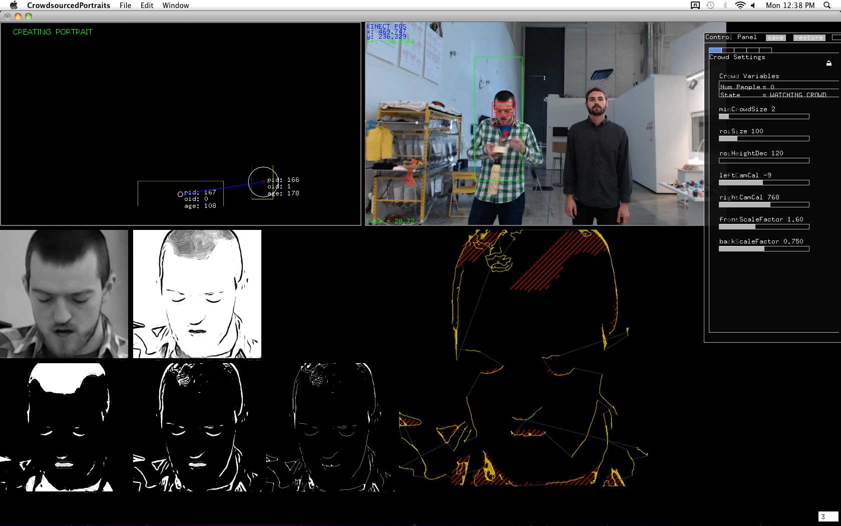Adjust the minCrowdSize slider
This screenshot has width=841, height=526.
click(x=764, y=117)
